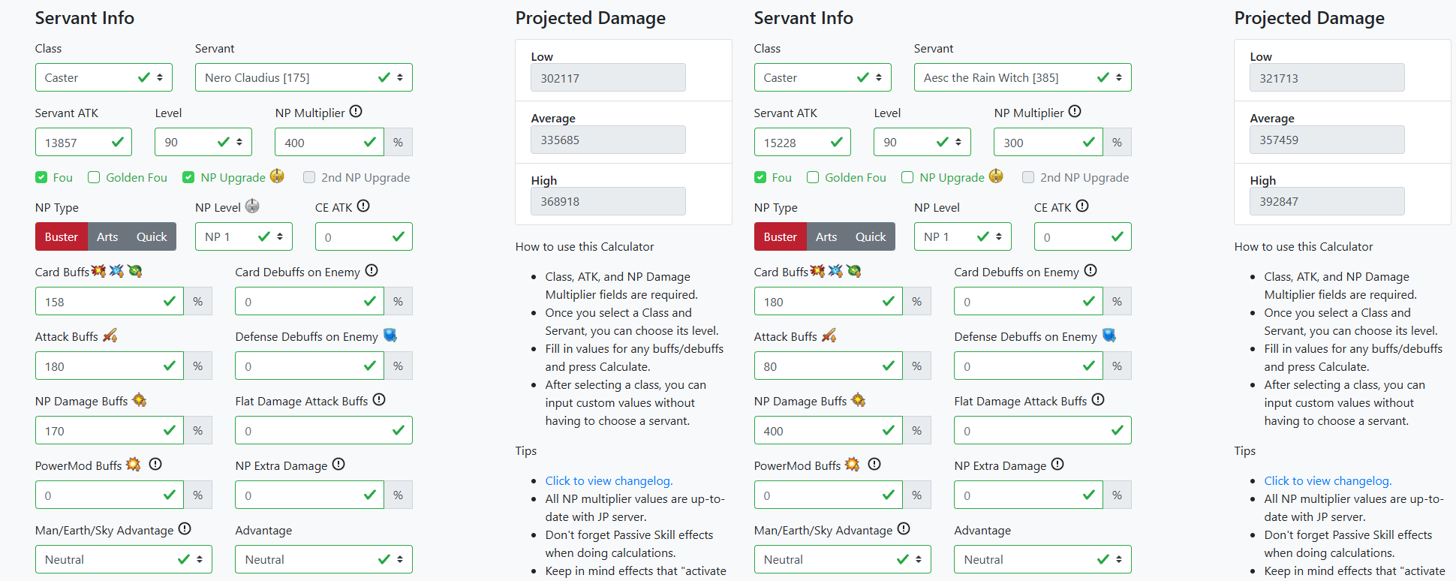Open changelog link beside Aesc panel
This screenshot has height=581, width=1456.
click(x=1328, y=480)
